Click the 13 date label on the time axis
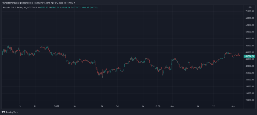Viewport: 257px width, 115px height. pos(19,106)
